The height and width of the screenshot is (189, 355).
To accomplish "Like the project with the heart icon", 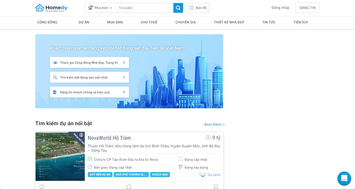I will click(42, 187).
